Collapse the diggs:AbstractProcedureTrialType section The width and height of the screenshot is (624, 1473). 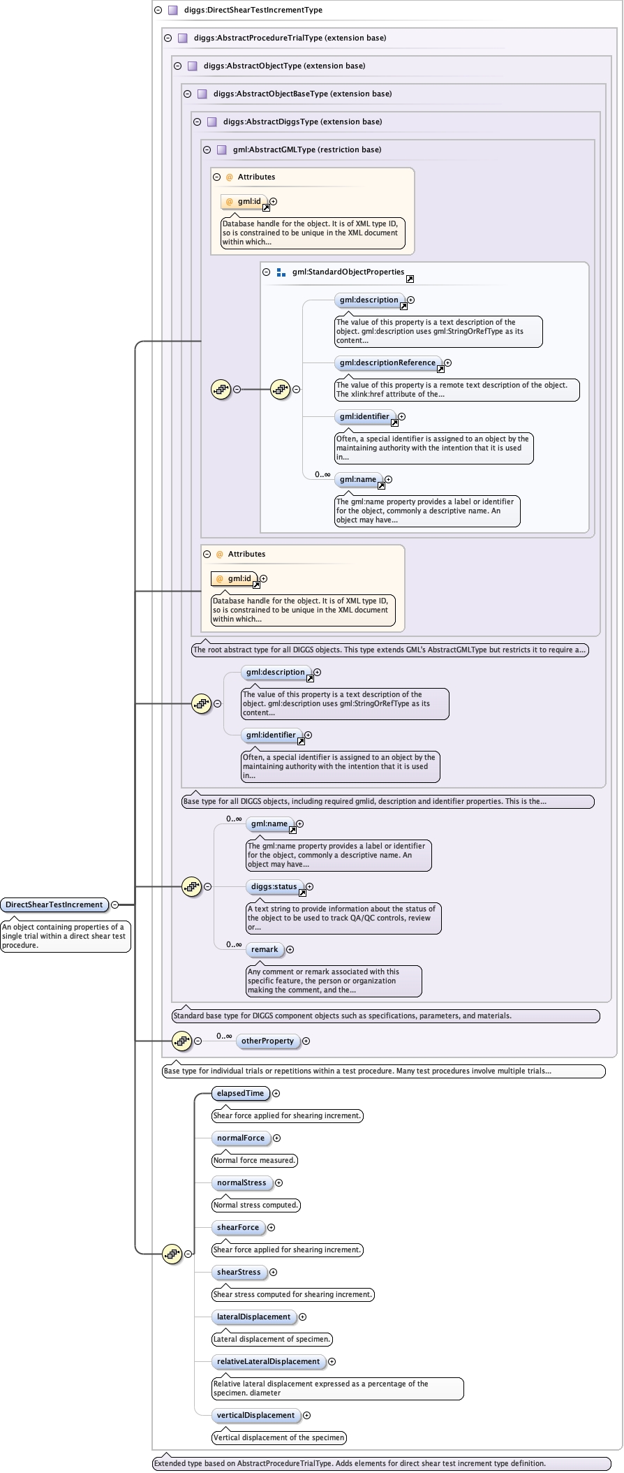(x=168, y=38)
